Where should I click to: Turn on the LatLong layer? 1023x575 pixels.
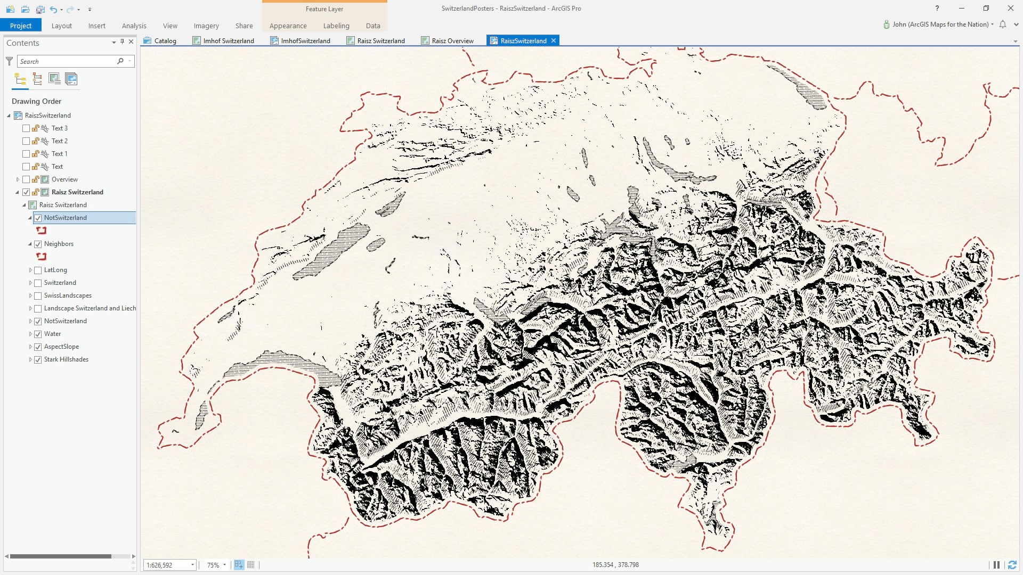coord(38,270)
